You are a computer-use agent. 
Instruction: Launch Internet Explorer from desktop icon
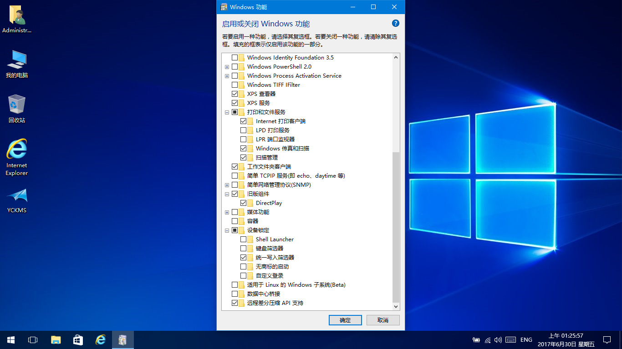[17, 157]
